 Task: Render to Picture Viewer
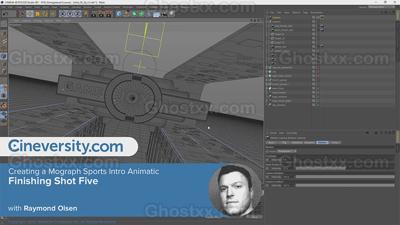coord(101,14)
